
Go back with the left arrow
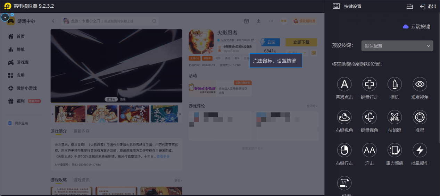pyautogui.click(x=54, y=21)
